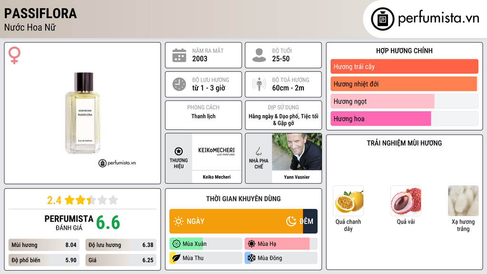
Task: Click the launch year value 2003
Action: (200, 59)
